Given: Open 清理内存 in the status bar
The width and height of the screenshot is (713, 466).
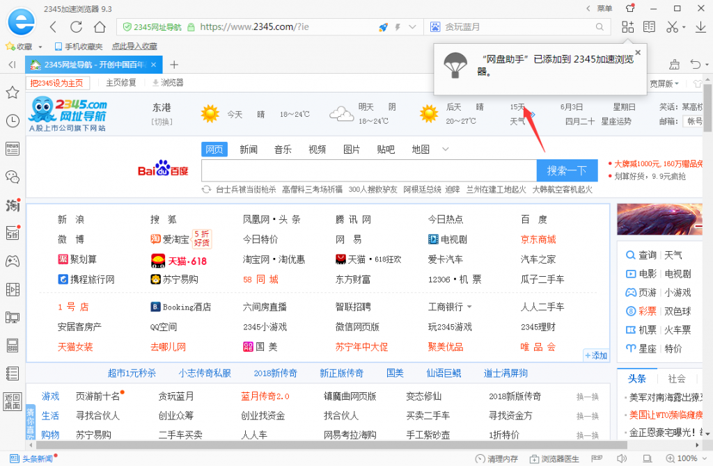Looking at the screenshot, I should 496,459.
